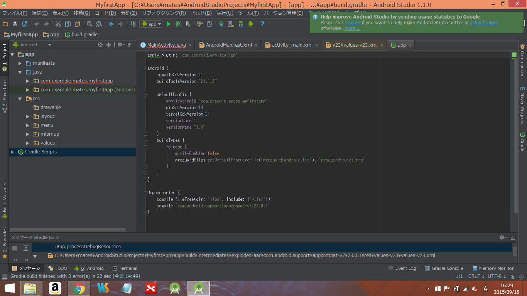527x296 pixels.
Task: Open Project panel gear settings dropdown
Action: [x=121, y=45]
